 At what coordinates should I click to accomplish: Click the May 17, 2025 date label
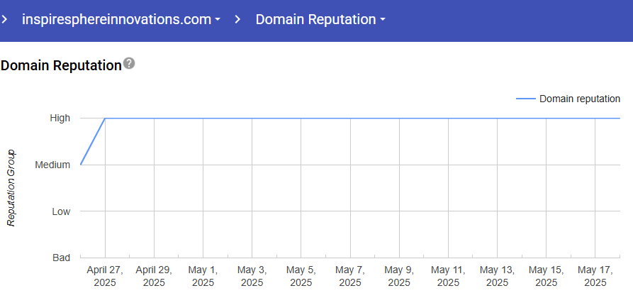tap(594, 276)
